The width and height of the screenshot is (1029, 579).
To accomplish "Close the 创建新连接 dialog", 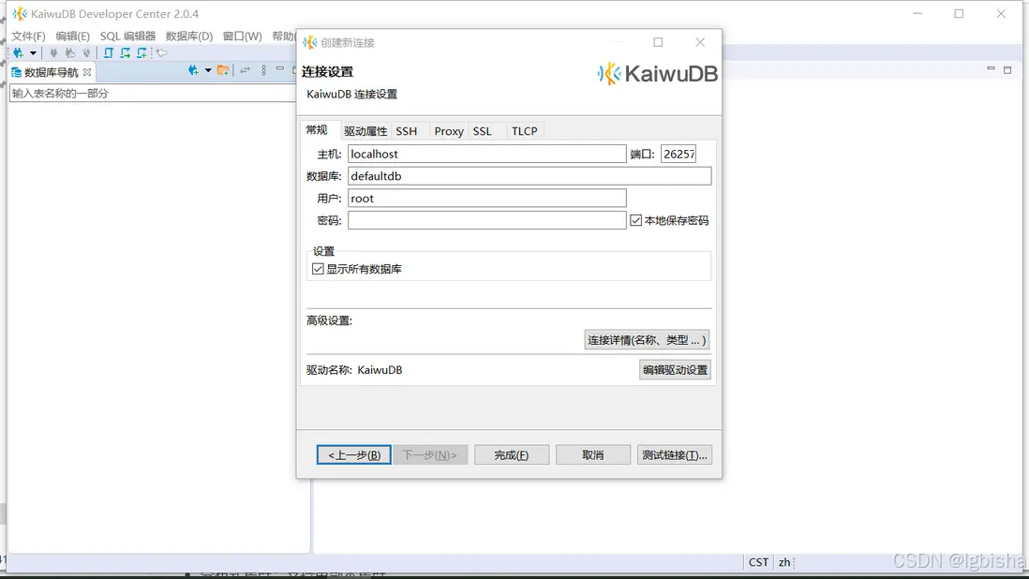I will (700, 42).
